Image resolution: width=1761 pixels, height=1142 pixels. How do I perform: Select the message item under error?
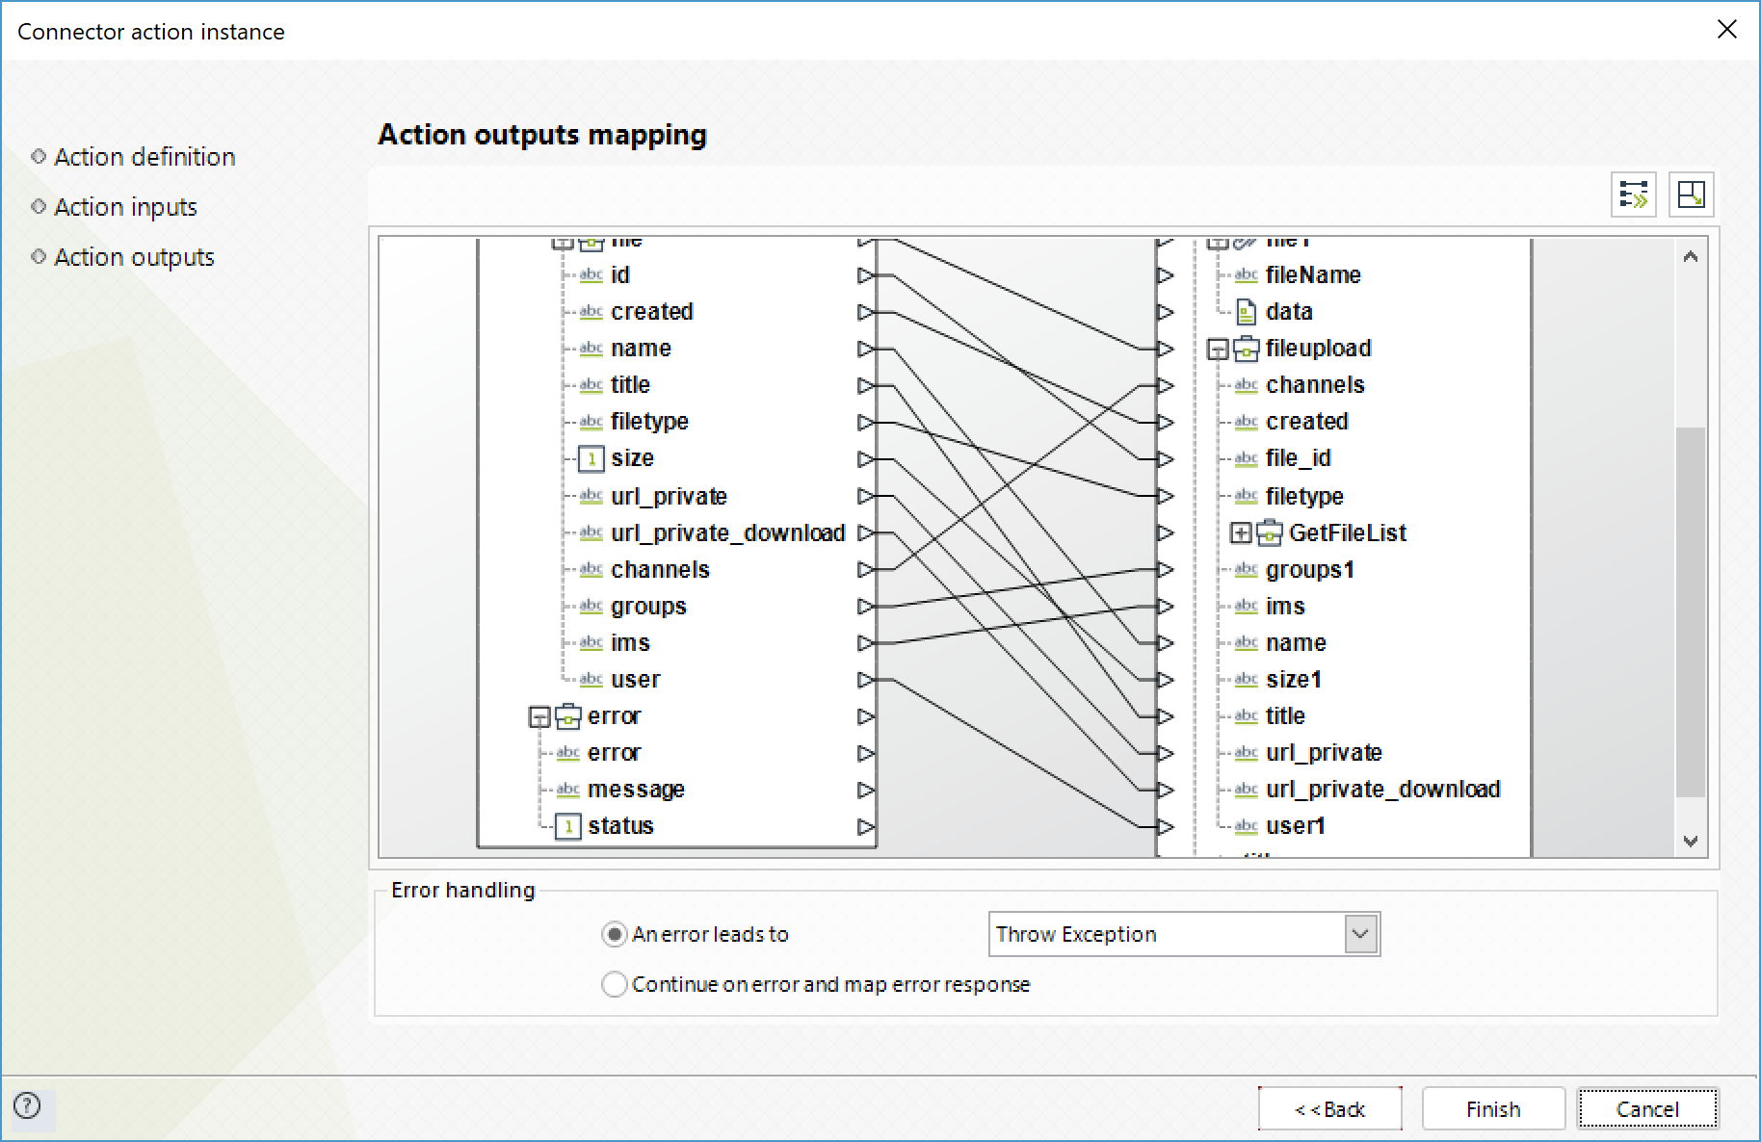click(636, 790)
